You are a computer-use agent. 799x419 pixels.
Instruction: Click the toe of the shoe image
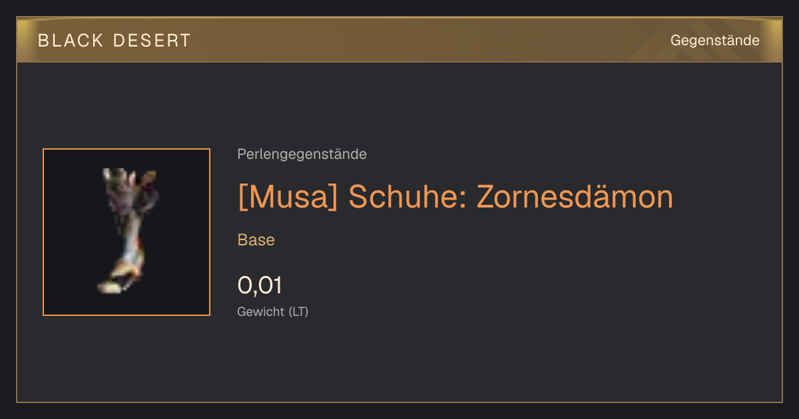point(105,287)
